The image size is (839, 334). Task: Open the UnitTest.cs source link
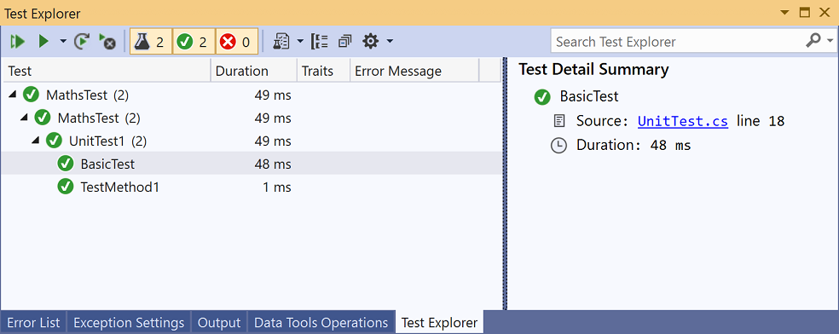(683, 121)
